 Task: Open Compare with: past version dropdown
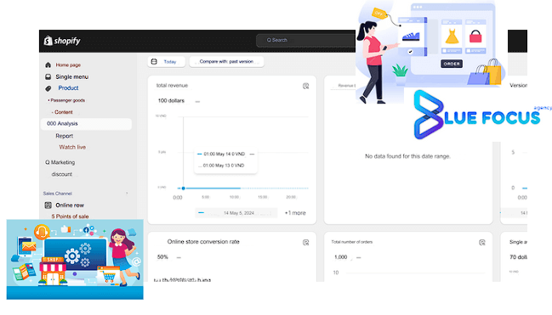226,61
